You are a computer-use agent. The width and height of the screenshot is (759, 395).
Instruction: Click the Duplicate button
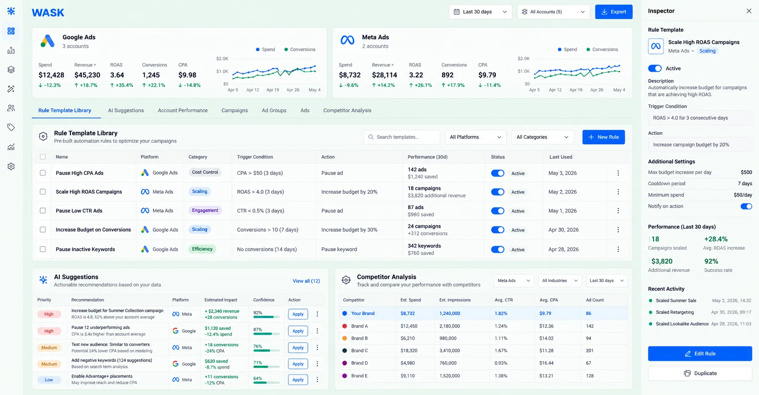click(700, 374)
